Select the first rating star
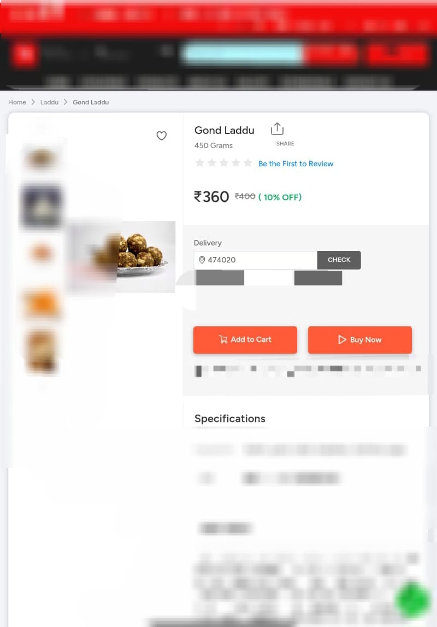This screenshot has width=437, height=627. [200, 163]
